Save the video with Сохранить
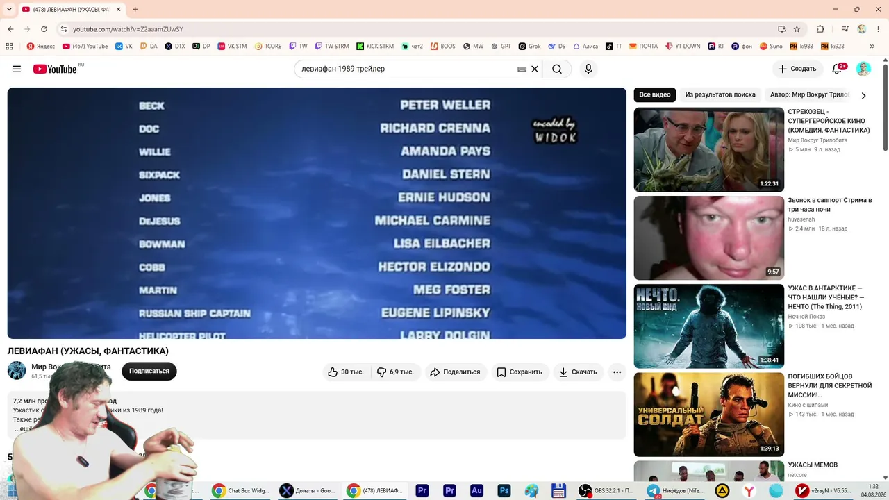 click(x=520, y=372)
